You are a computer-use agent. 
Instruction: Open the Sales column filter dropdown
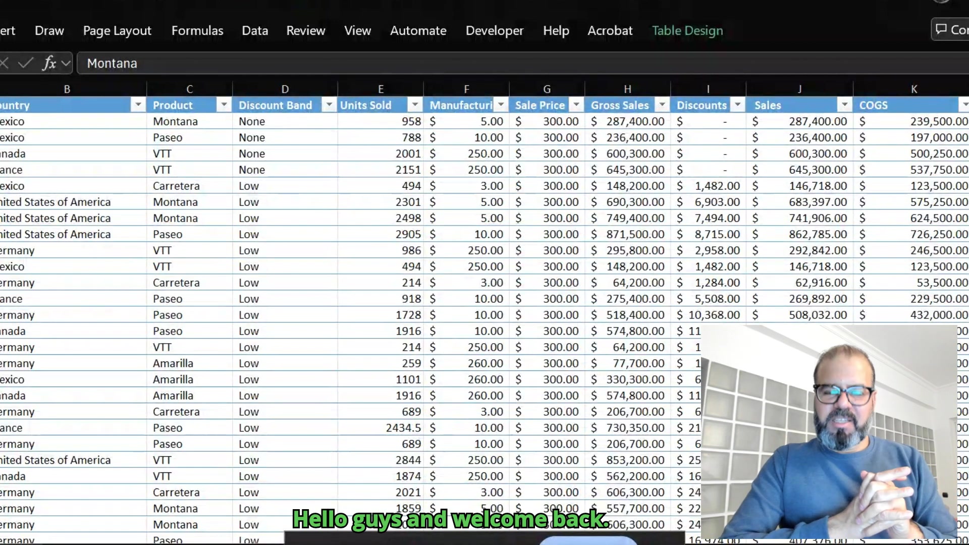pos(844,104)
